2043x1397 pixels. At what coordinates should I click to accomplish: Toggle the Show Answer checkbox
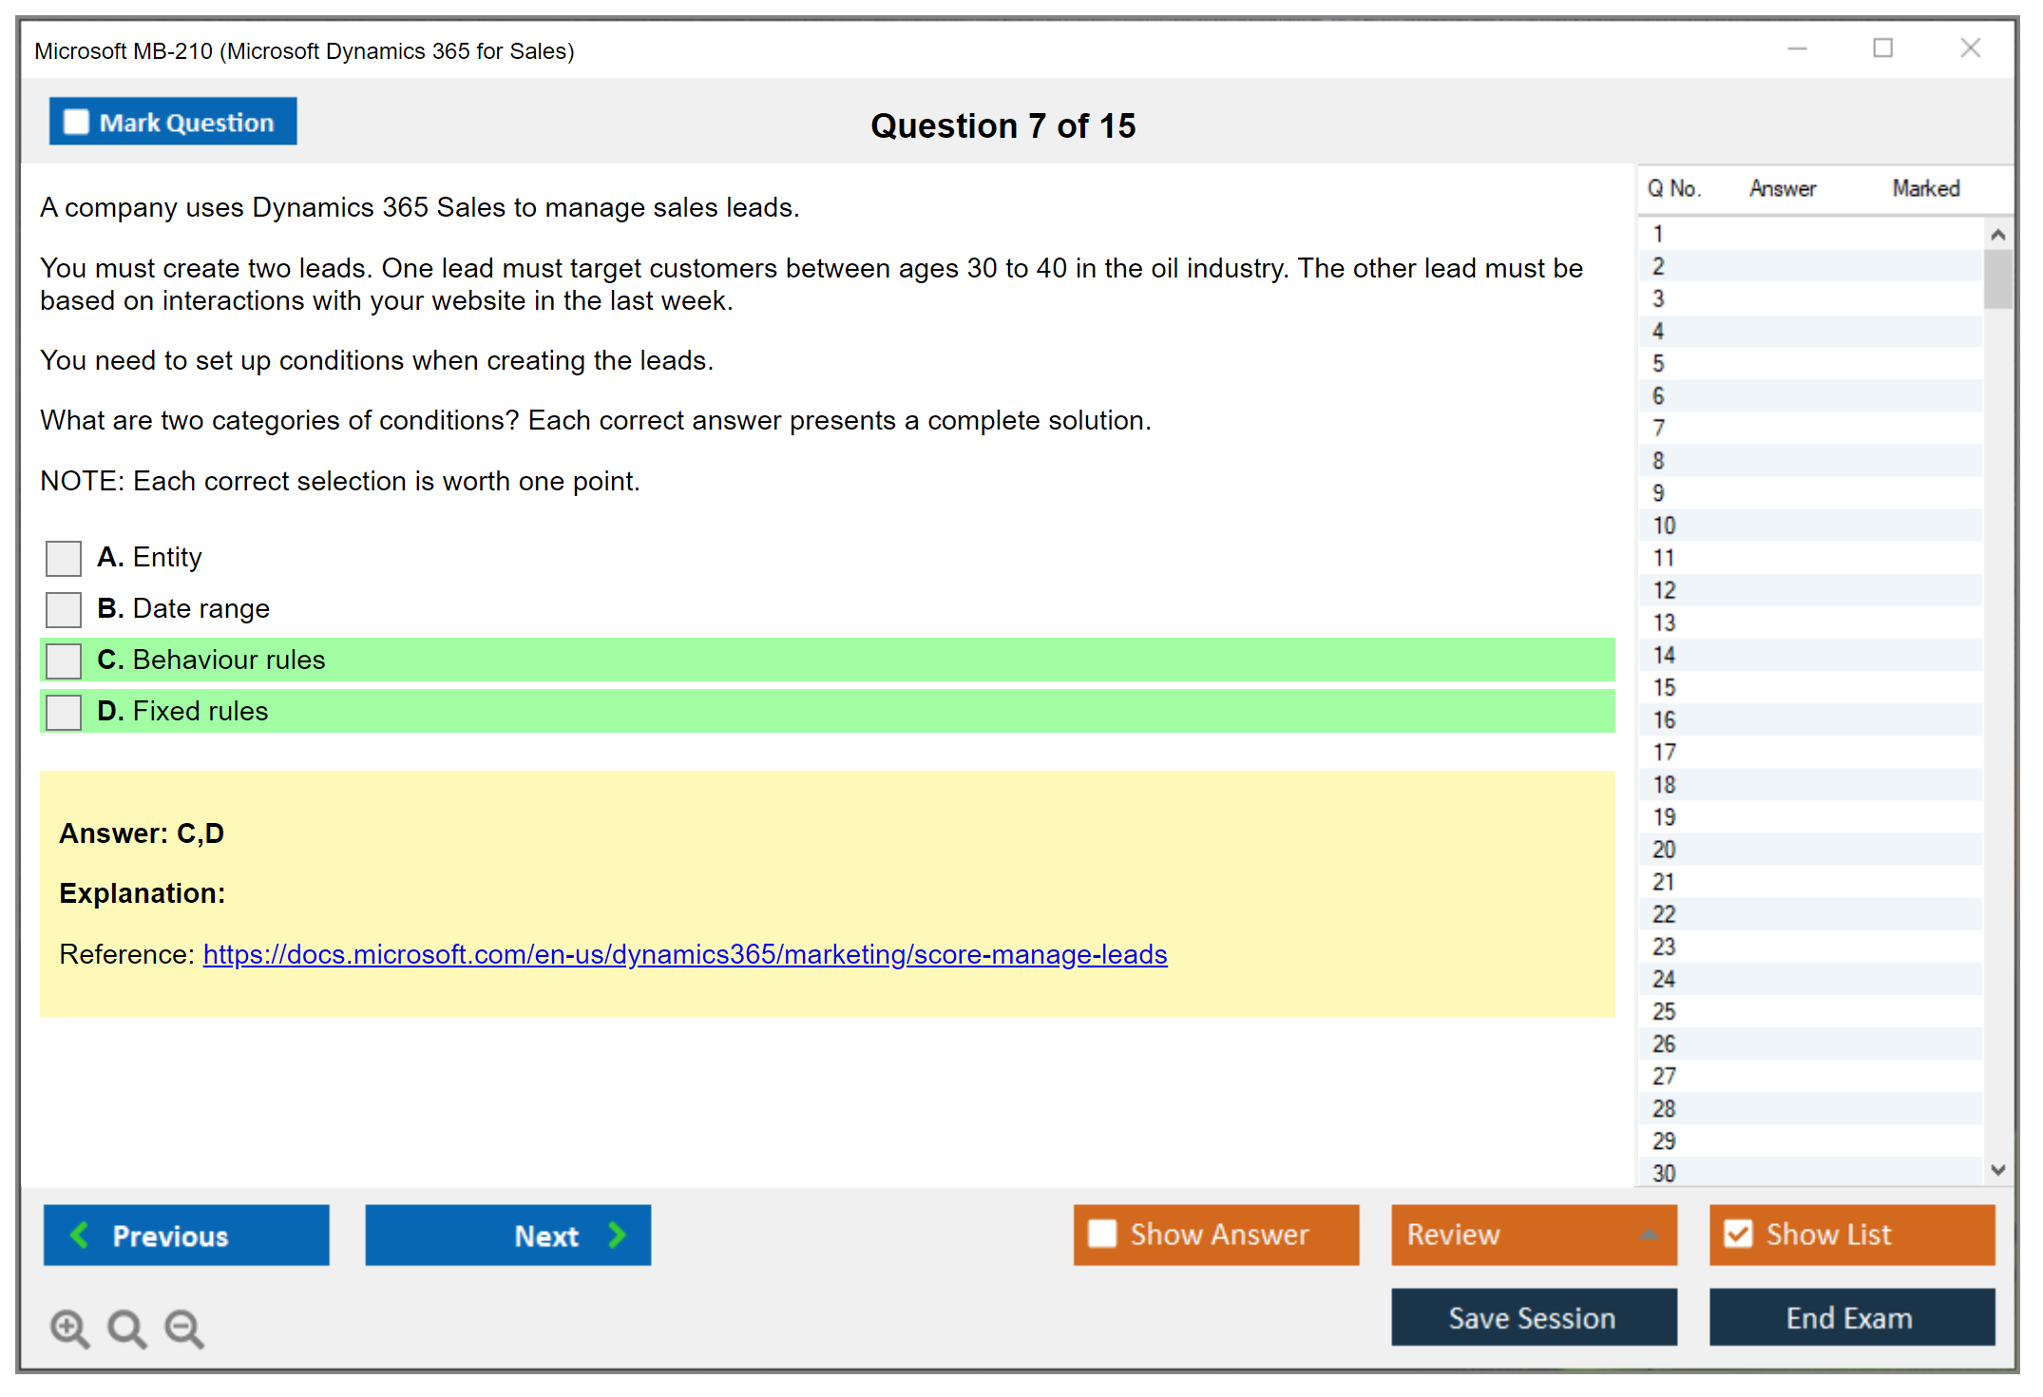tap(1102, 1234)
